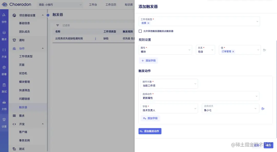Open 工作项类型 in the sidebar
277x152 pixels.
click(26, 56)
